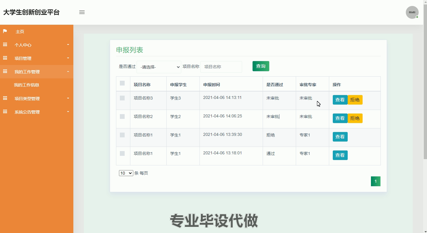Click the grid icon beside 系统公告管理
Image resolution: width=427 pixels, height=233 pixels.
click(5, 112)
